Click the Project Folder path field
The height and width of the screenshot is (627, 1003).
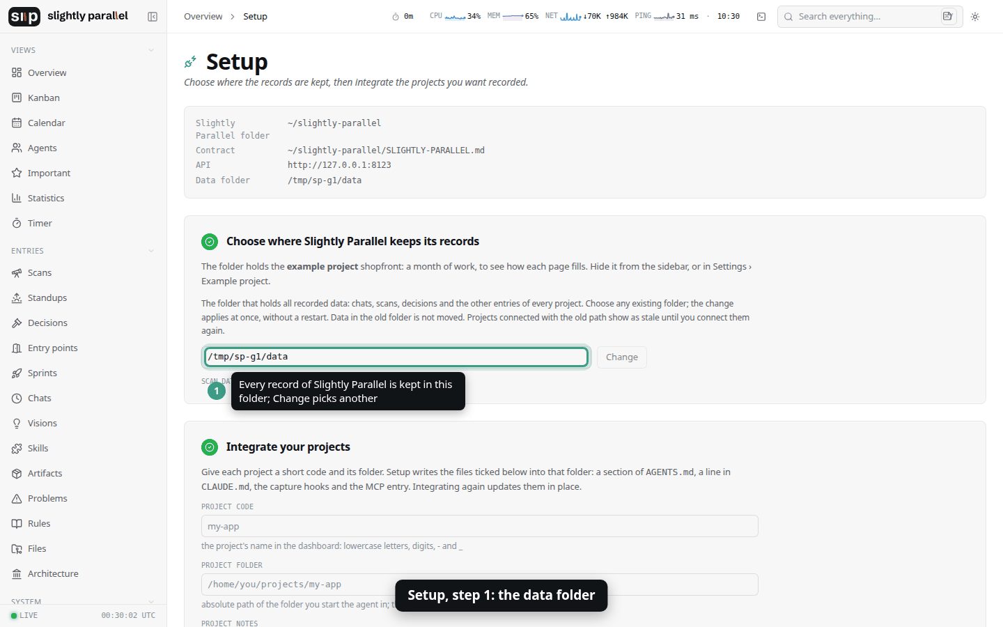479,585
